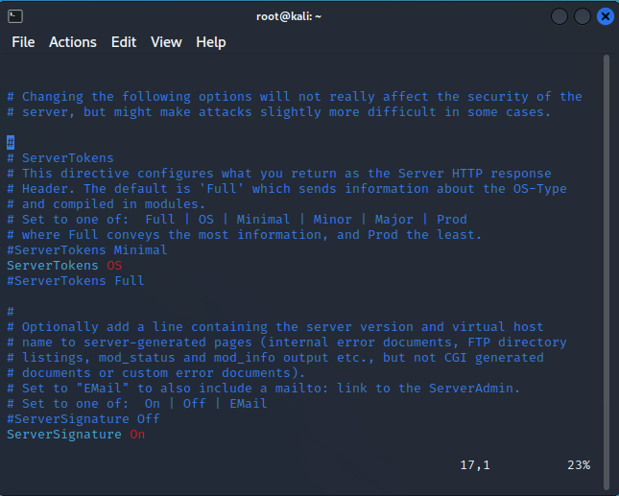The image size is (619, 496).
Task: Click the minimize circle button
Action: [x=559, y=16]
